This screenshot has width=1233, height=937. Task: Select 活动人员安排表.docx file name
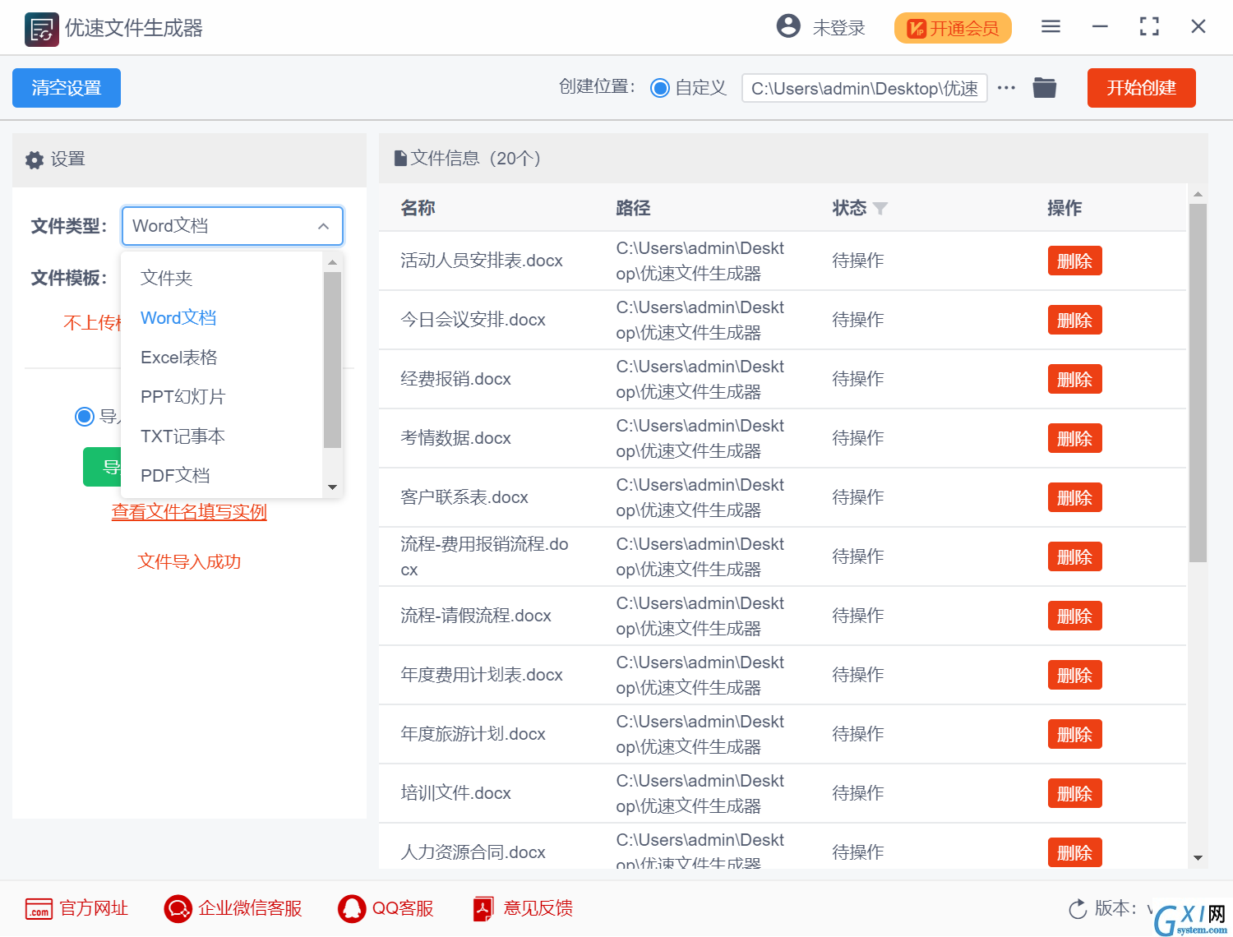482,261
